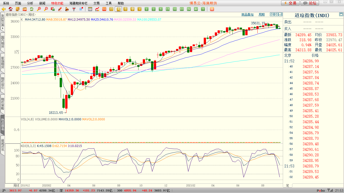
Task: Open the 期权报价 side tab
Action: pos(3,83)
